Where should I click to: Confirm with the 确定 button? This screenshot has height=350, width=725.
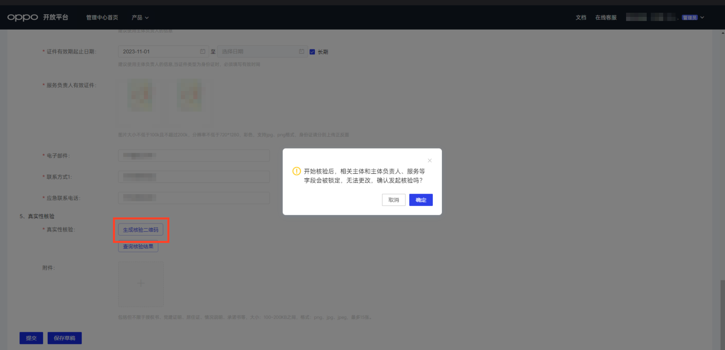click(421, 200)
